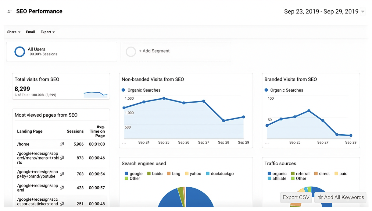The image size is (372, 211).
Task: Select the yahoo legend swatch
Action: (187, 174)
